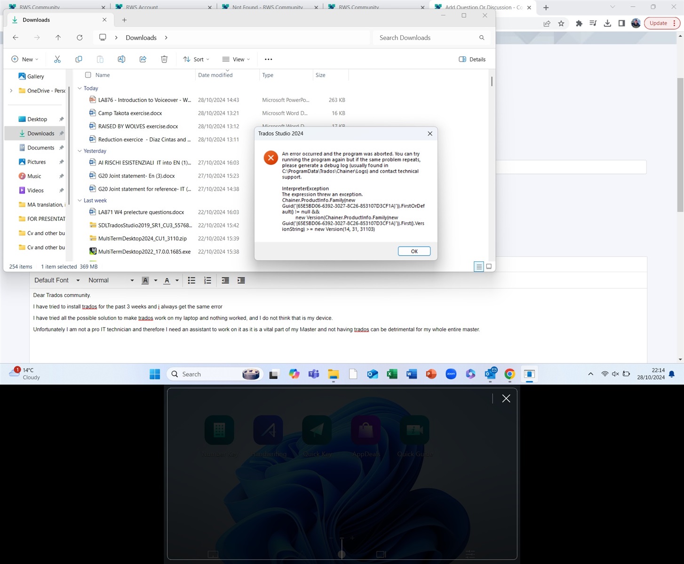The height and width of the screenshot is (564, 684).
Task: Click OK on the Trados Studio error dialog
Action: coord(414,251)
